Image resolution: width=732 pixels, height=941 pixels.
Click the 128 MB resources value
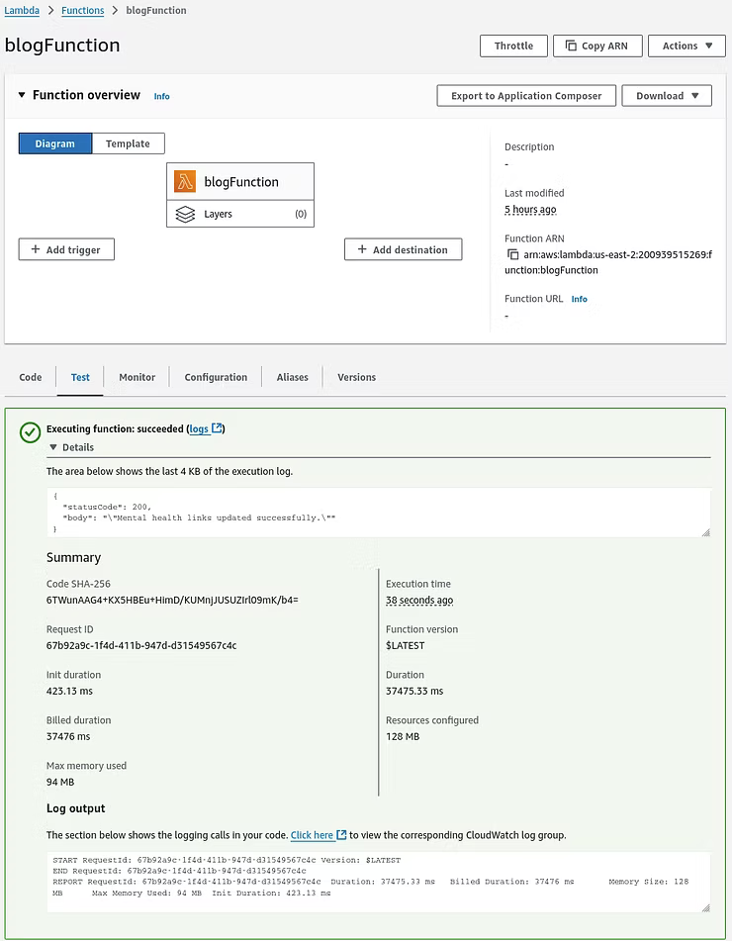[403, 736]
